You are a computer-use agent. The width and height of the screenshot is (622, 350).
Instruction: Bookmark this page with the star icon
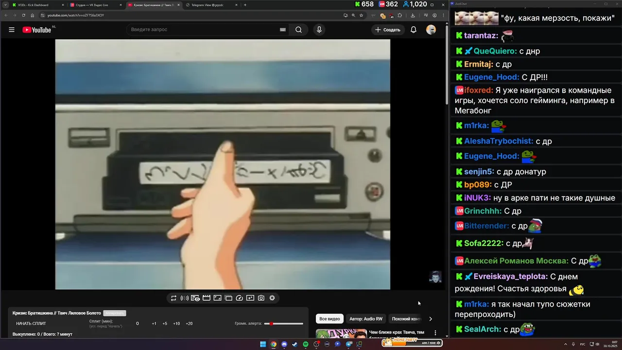361,15
